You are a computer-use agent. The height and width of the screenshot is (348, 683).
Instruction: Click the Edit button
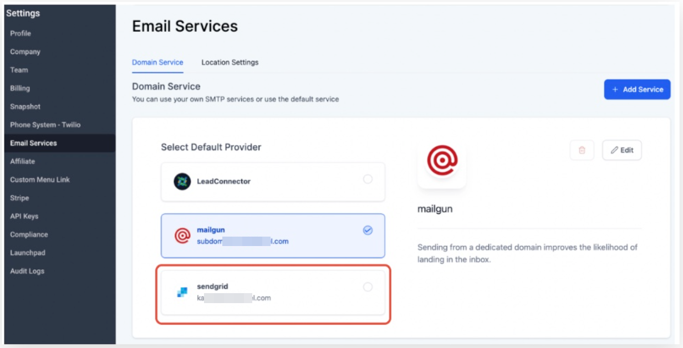[621, 150]
